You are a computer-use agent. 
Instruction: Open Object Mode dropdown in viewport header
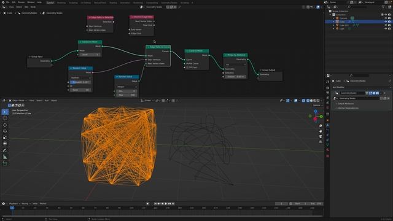pos(18,101)
